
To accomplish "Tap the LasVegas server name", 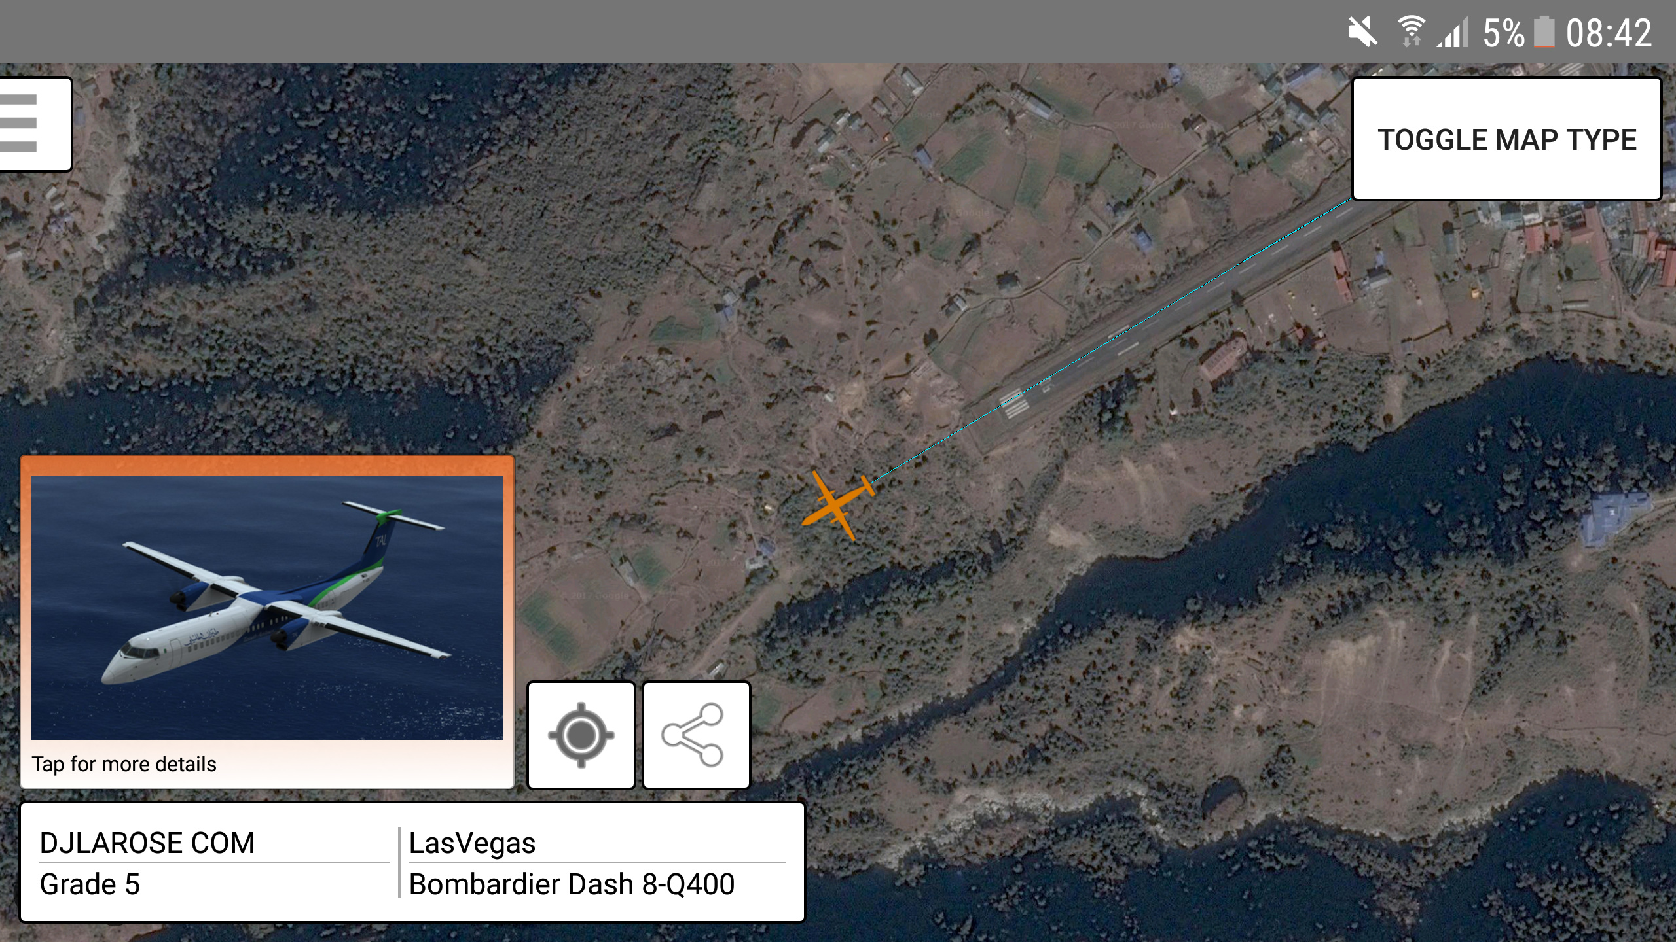I will click(472, 843).
